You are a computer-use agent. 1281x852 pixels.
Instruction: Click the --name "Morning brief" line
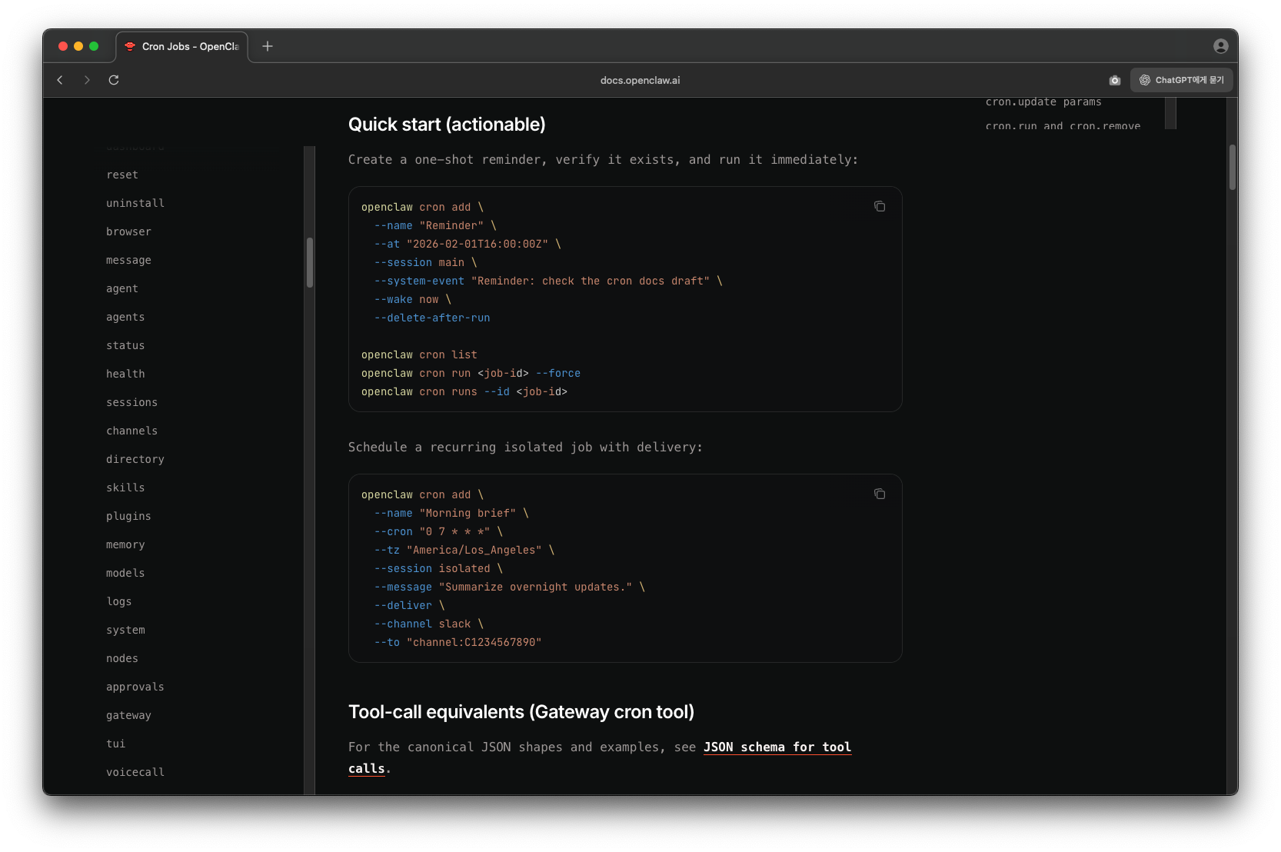[451, 513]
